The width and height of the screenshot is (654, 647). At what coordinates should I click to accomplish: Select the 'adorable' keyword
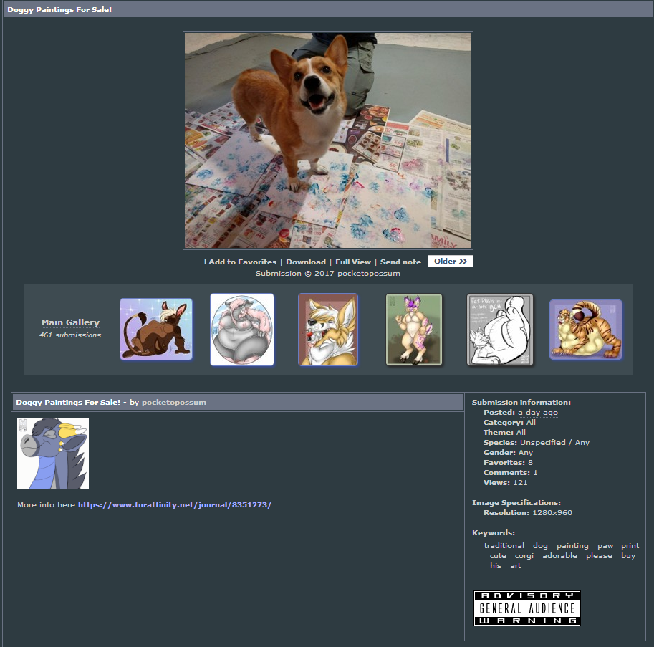(x=559, y=555)
